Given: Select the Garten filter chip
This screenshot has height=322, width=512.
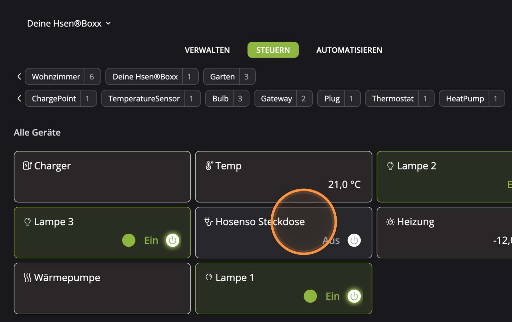Looking at the screenshot, I should point(222,77).
